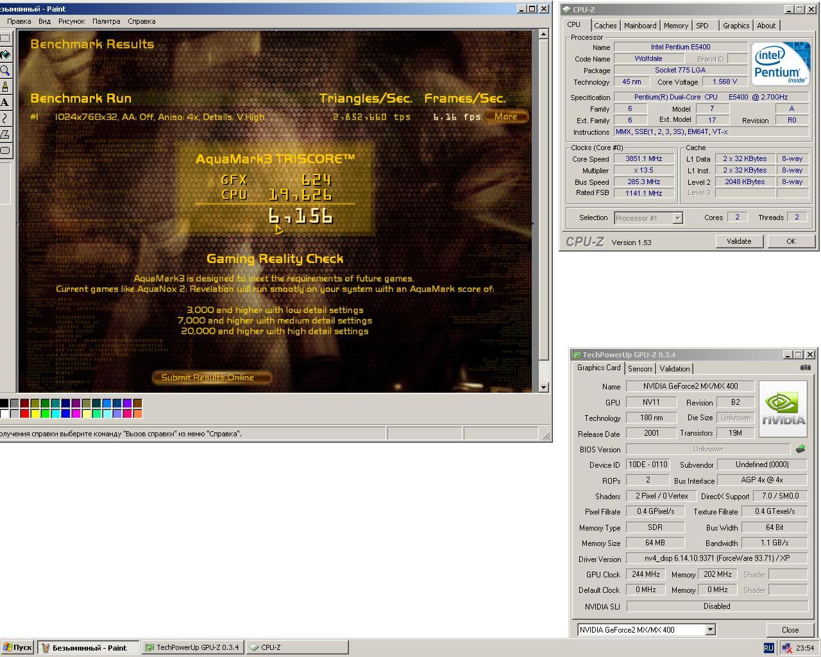
Task: Click the Validate button in CPU-Z
Action: pos(739,241)
